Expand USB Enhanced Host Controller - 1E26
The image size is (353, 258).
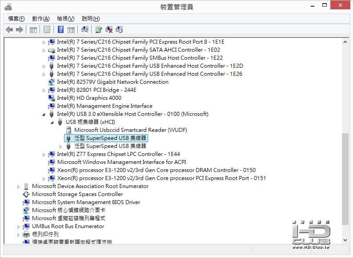point(44,74)
